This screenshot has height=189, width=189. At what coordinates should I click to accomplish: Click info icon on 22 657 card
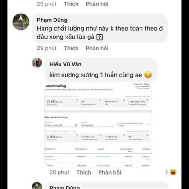tap(77, 100)
